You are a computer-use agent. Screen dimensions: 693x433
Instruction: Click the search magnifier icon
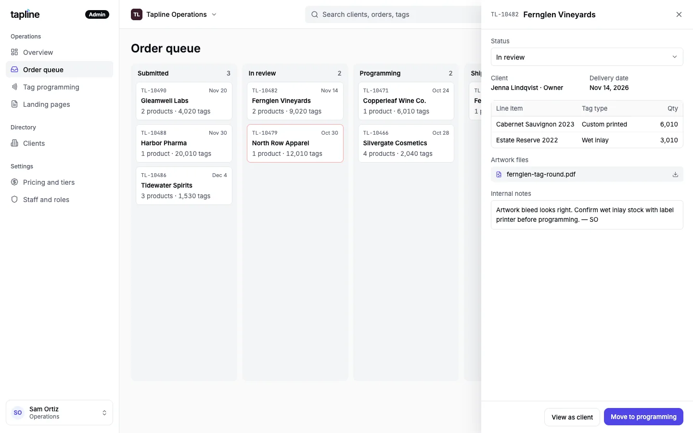point(315,14)
